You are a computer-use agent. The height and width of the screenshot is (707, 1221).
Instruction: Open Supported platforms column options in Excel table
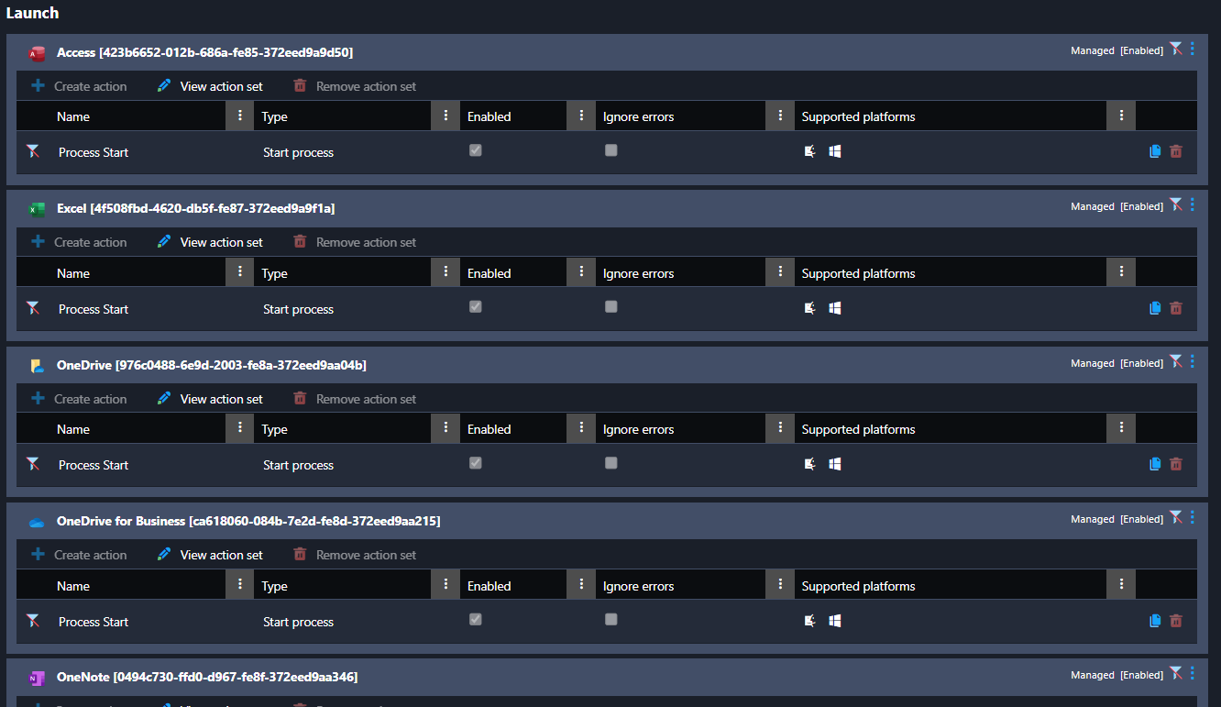[1121, 272]
